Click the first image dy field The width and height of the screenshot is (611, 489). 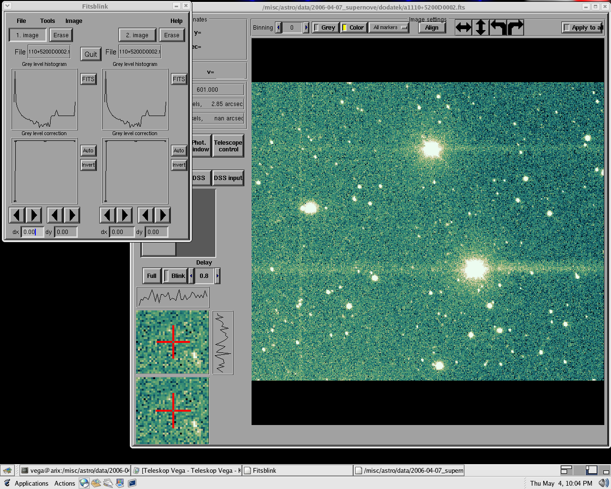pyautogui.click(x=66, y=232)
